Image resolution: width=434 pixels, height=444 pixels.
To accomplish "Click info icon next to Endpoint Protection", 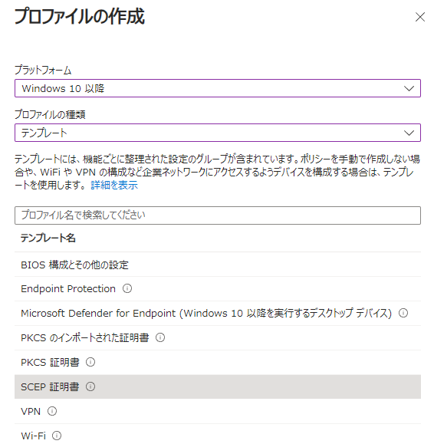I will pyautogui.click(x=127, y=288).
